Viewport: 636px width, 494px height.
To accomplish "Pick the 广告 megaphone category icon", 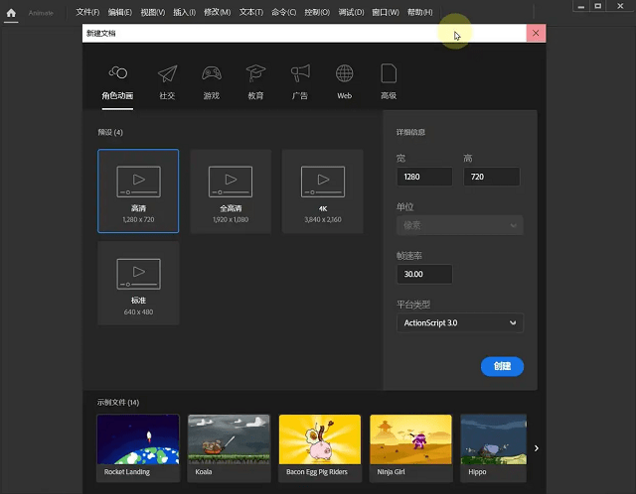I will [299, 74].
